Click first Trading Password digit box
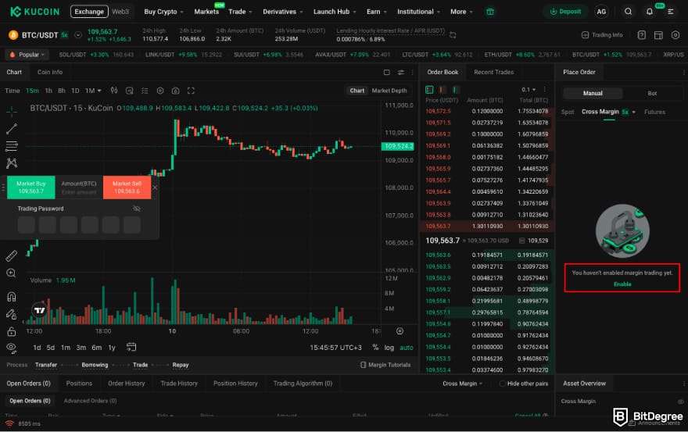 click(x=27, y=224)
